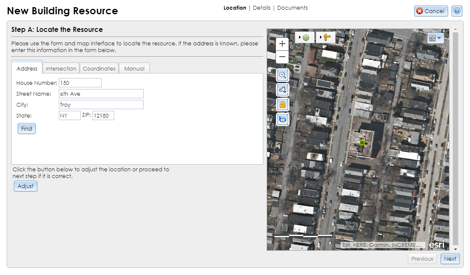Click Adjust to reposition the location
This screenshot has width=470, height=275.
coord(25,186)
